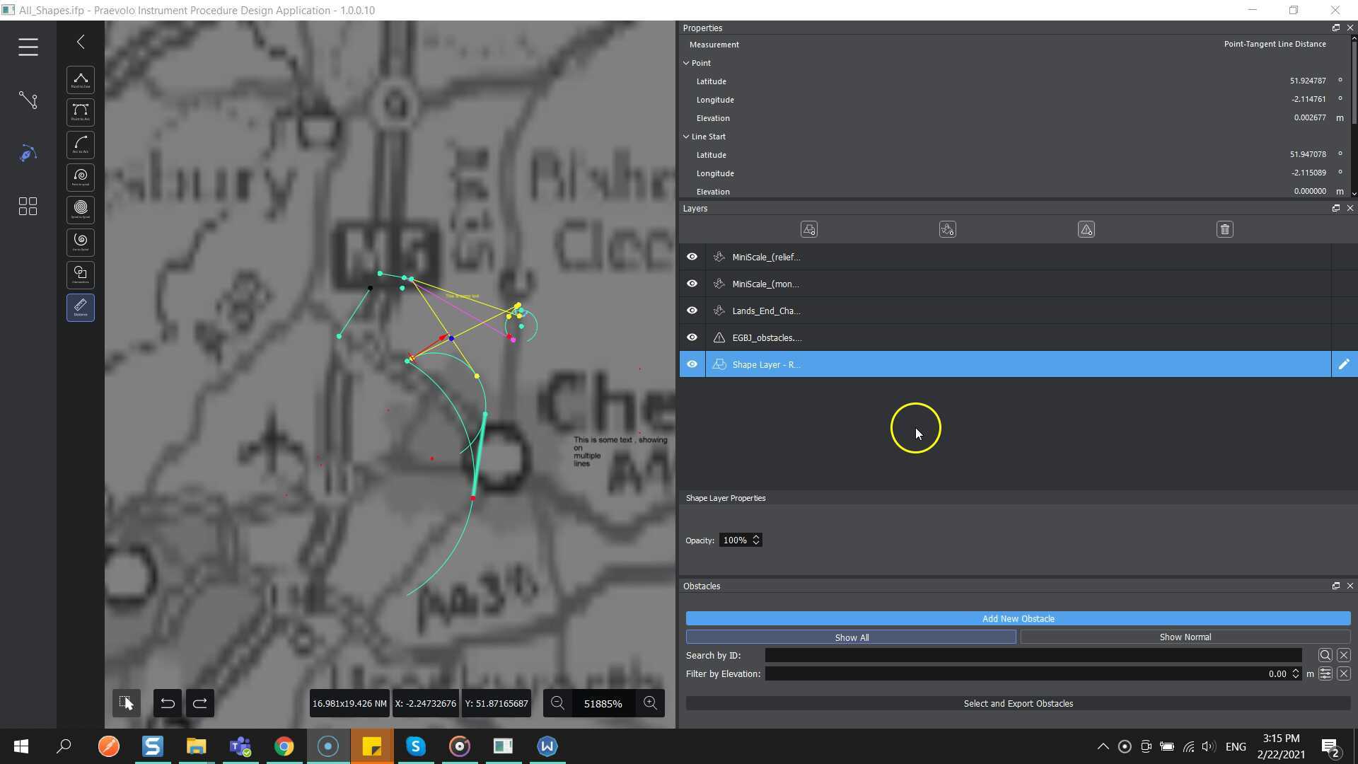Collapse the Line Start section
Image resolution: width=1358 pixels, height=764 pixels.
686,137
